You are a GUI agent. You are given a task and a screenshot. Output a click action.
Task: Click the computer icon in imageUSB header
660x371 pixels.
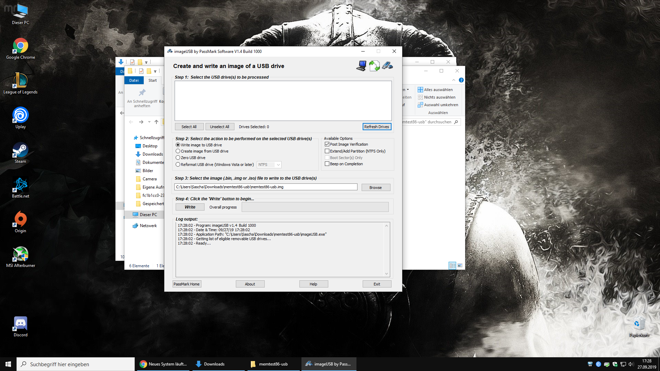(x=361, y=66)
